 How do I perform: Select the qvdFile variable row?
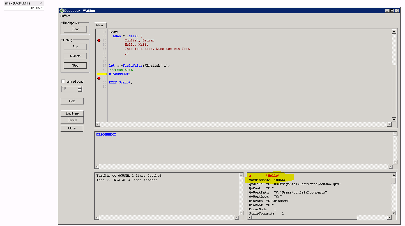tap(295, 184)
